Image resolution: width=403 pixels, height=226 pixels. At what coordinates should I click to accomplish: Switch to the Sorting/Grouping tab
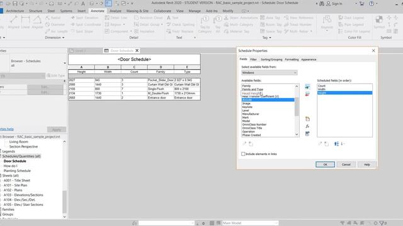pos(271,60)
